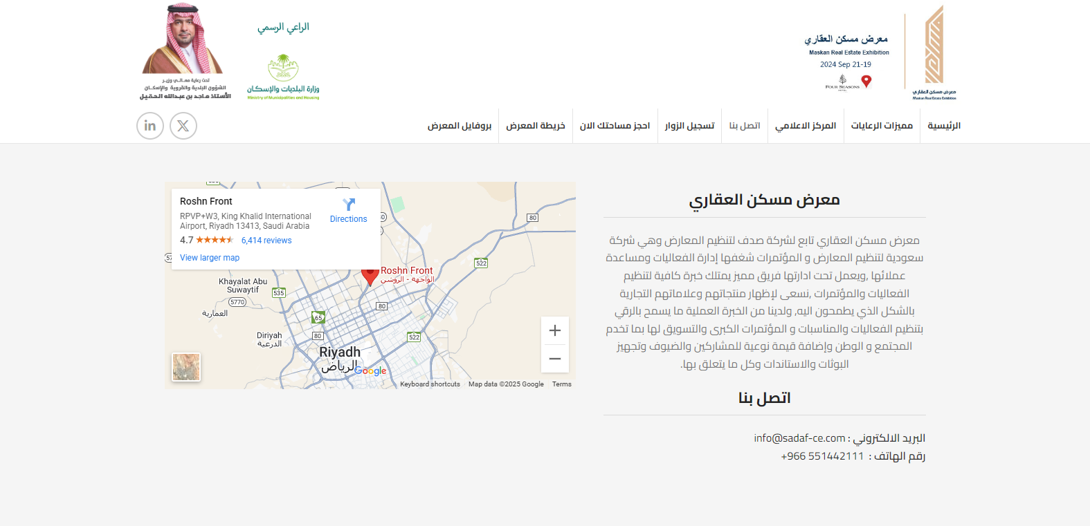Zoom in on the map with plus button
Screen dimensions: 1090x526
(x=555, y=330)
